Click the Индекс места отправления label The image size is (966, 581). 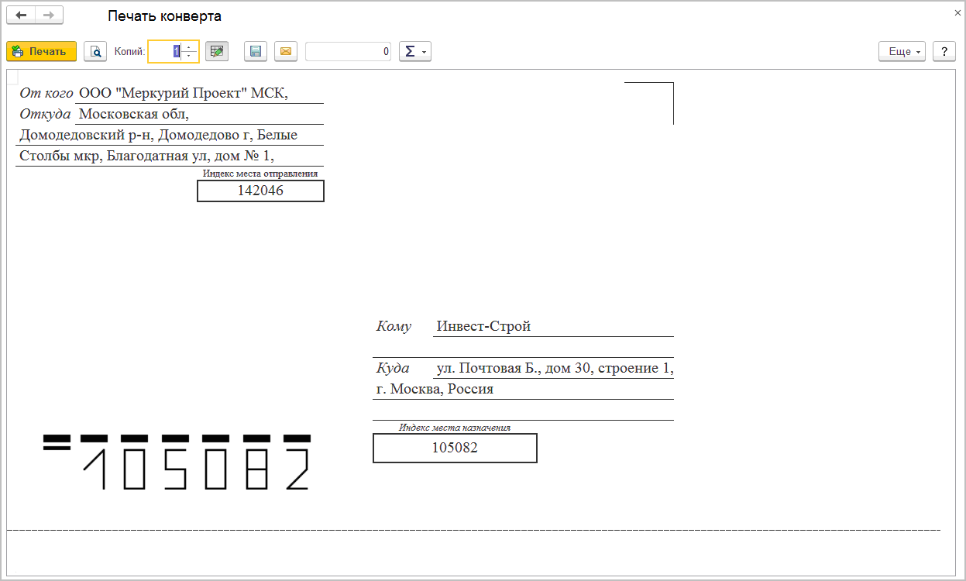260,174
